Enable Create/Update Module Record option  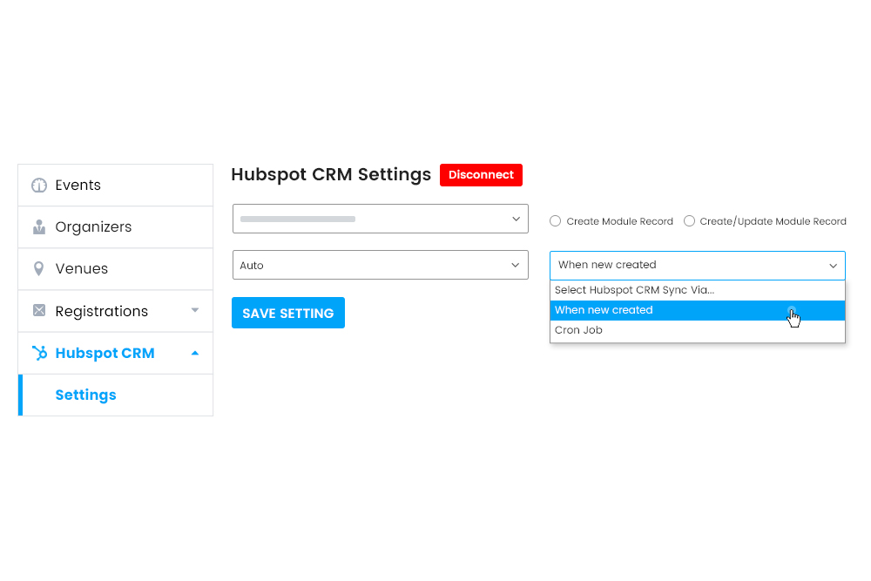pyautogui.click(x=689, y=221)
